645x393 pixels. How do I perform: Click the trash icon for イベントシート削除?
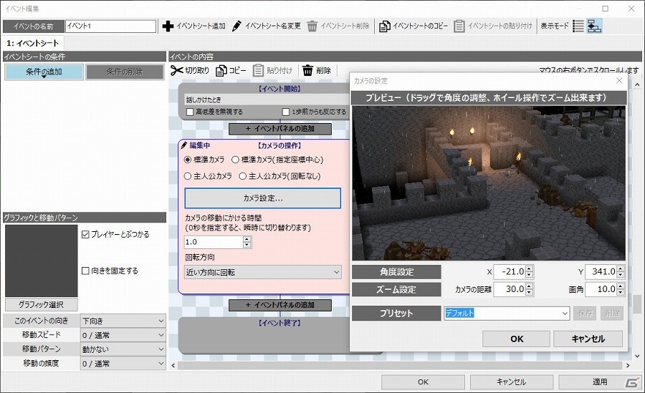coord(312,26)
